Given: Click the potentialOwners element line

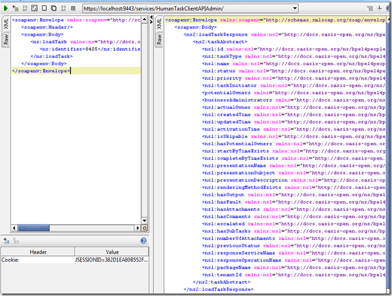Looking at the screenshot, I should click(x=293, y=92).
